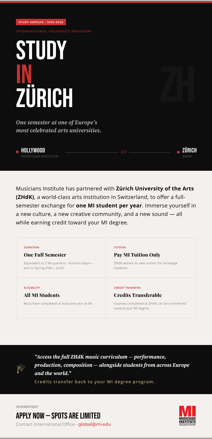Image resolution: width=212 pixels, height=439 pixels.
Task: Click the International Exchange Program label
Action: pos(53,31)
